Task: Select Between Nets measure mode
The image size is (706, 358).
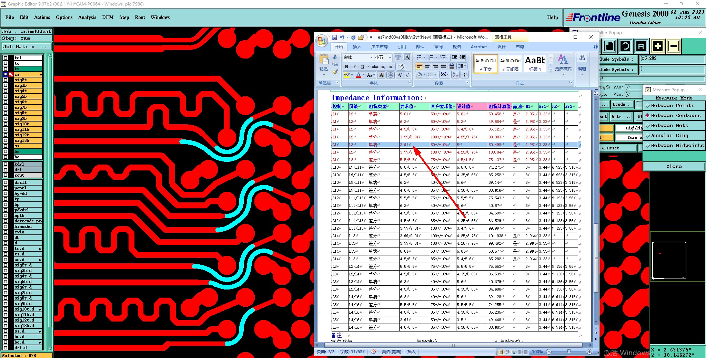Action: (x=674, y=126)
